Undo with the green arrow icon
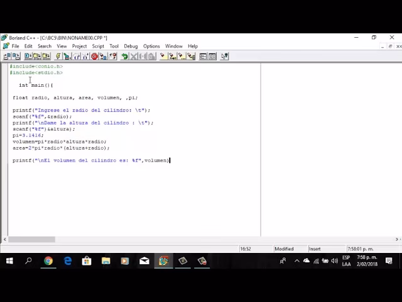 click(x=124, y=56)
